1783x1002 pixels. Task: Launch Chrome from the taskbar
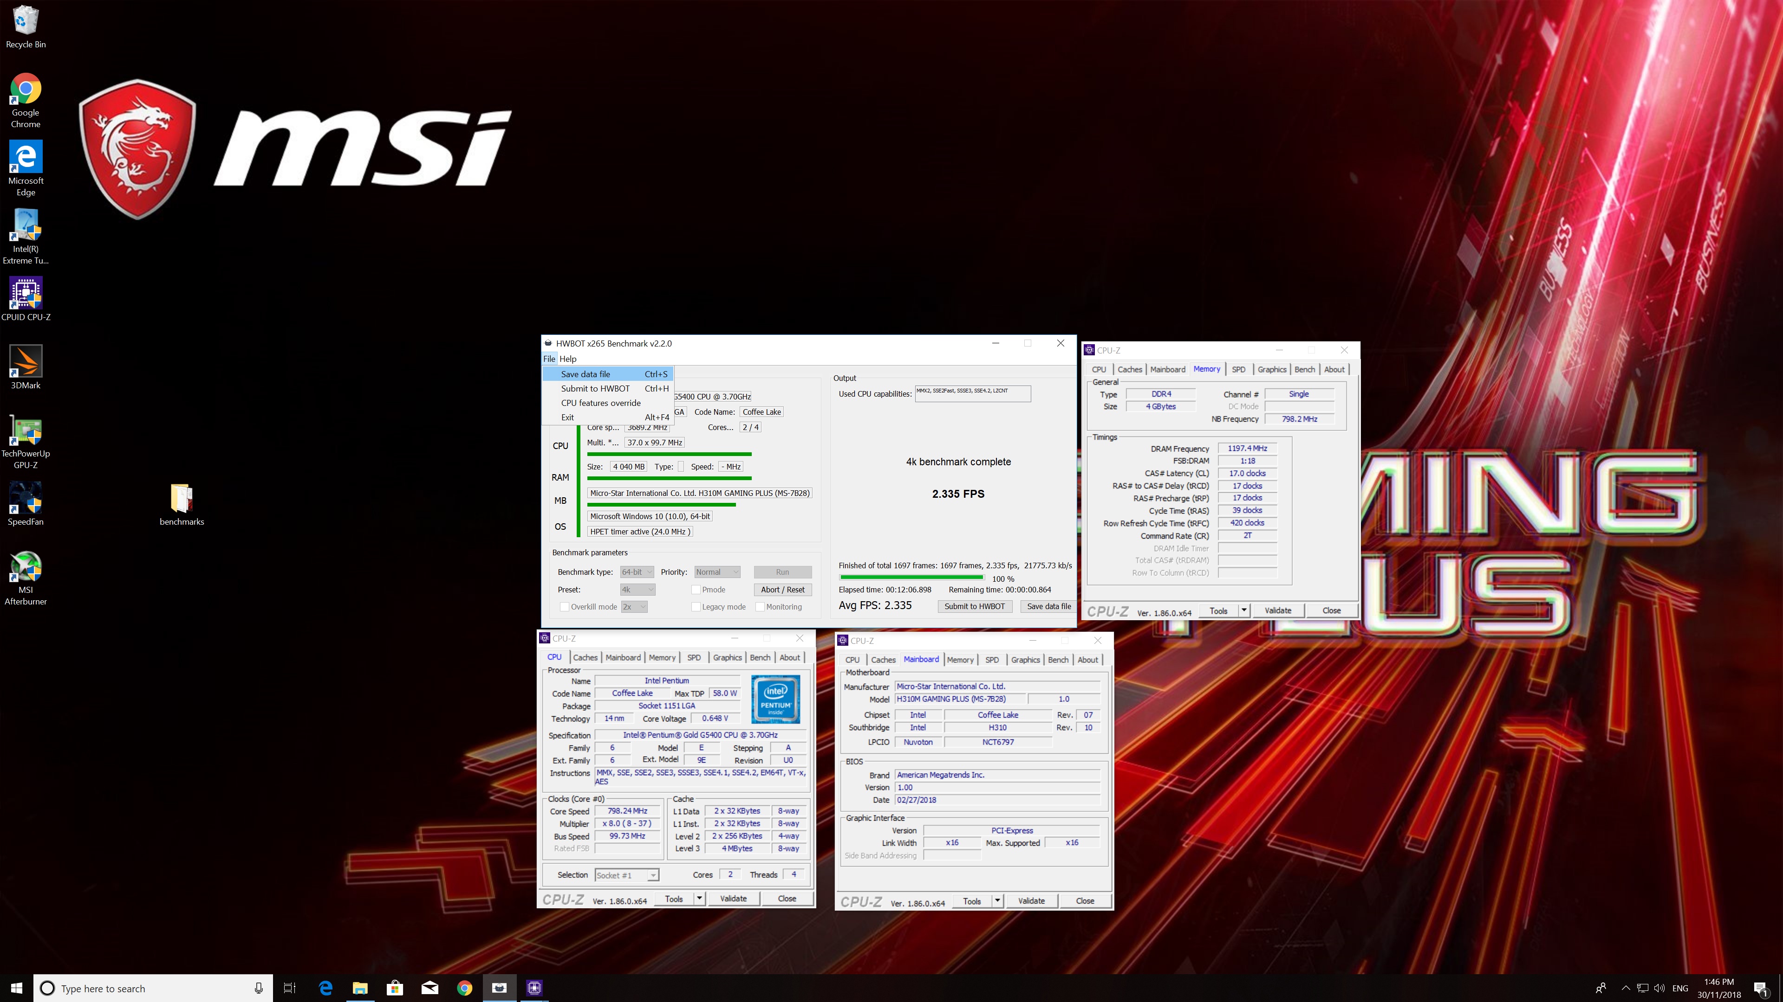pos(464,988)
